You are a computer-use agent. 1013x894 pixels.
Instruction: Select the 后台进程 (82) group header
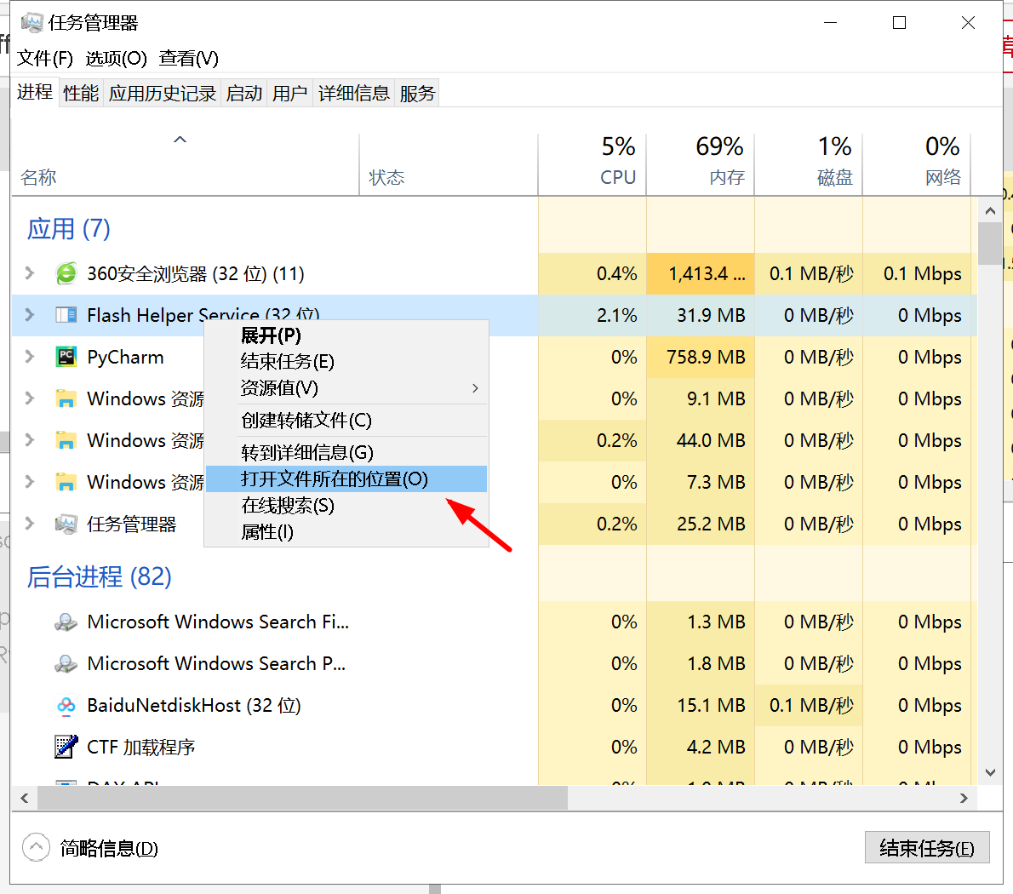tap(100, 576)
